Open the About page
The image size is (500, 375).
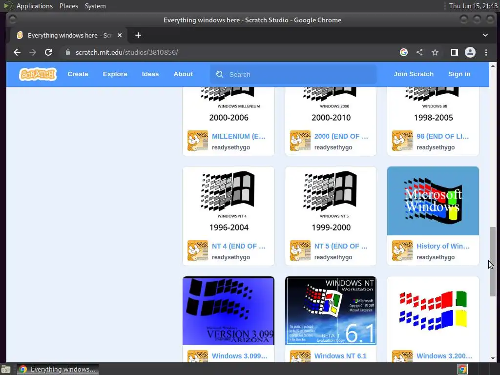pos(183,74)
